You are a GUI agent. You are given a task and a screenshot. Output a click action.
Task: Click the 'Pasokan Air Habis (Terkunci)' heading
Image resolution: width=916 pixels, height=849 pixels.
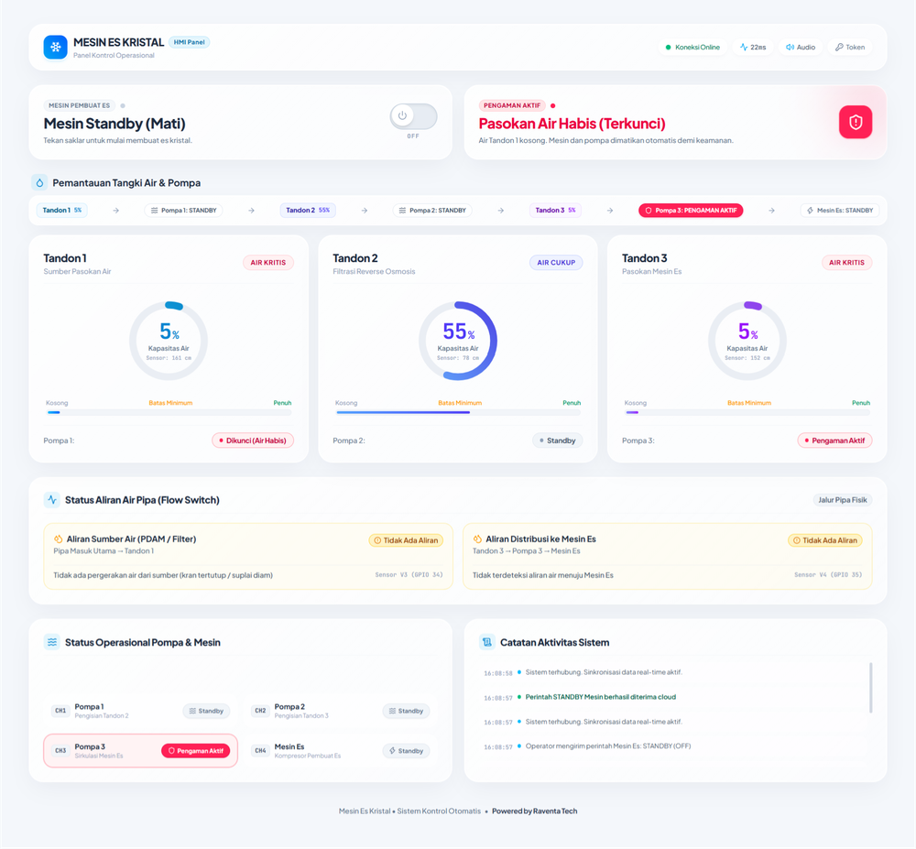coord(572,124)
